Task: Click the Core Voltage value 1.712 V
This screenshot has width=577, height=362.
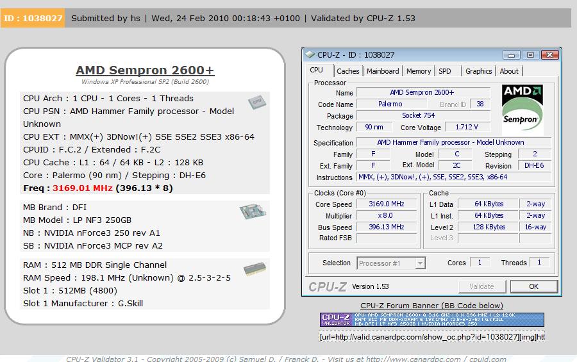Action: 467,128
